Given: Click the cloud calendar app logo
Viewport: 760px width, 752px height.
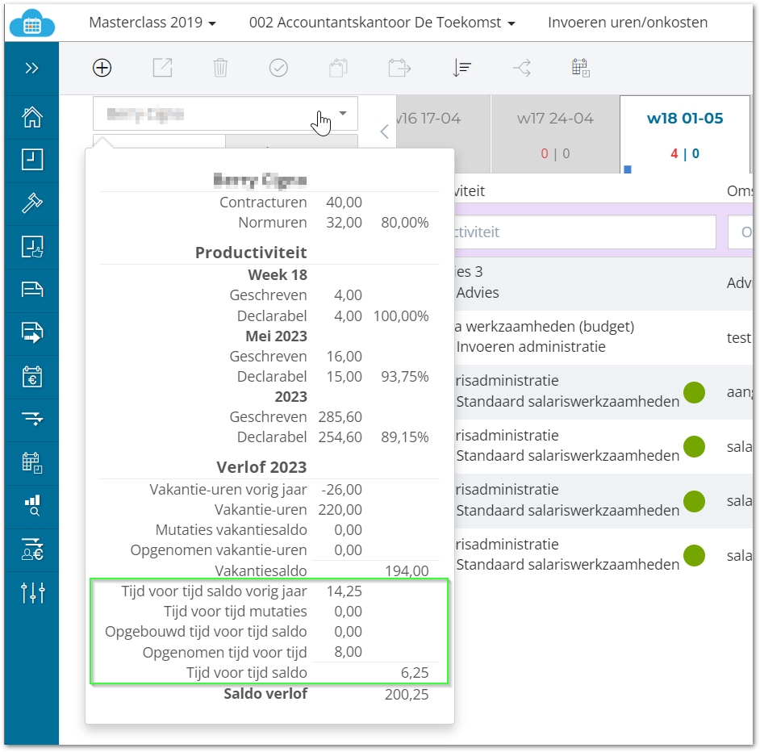Looking at the screenshot, I should [32, 23].
